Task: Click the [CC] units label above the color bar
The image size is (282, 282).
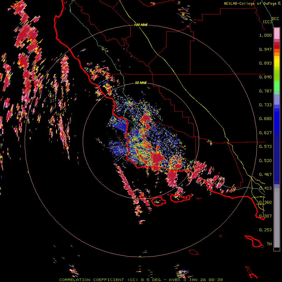Action: (268, 22)
